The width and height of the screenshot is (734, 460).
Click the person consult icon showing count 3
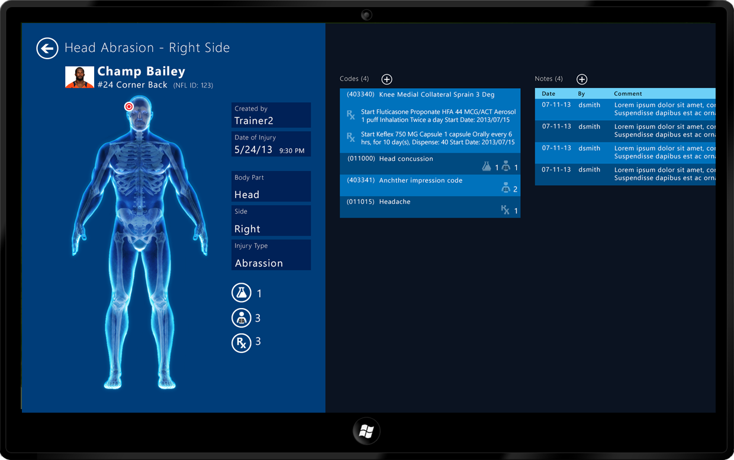(x=242, y=318)
